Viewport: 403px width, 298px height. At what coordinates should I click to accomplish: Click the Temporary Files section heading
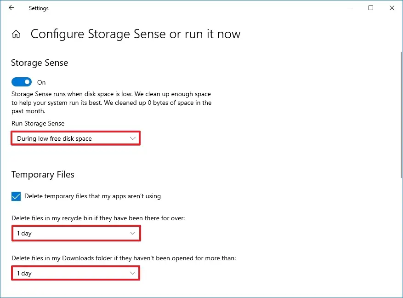pyautogui.click(x=43, y=174)
